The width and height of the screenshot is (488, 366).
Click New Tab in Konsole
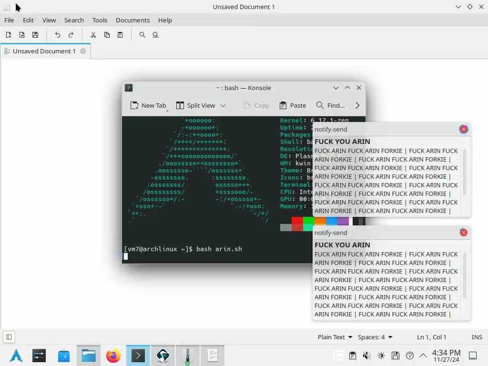[x=148, y=105]
